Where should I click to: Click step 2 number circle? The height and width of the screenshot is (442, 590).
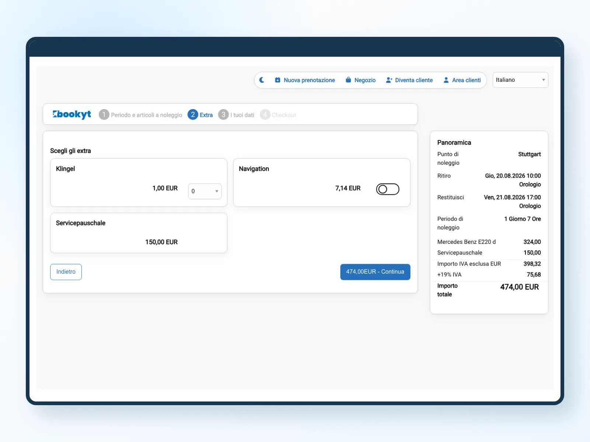193,115
